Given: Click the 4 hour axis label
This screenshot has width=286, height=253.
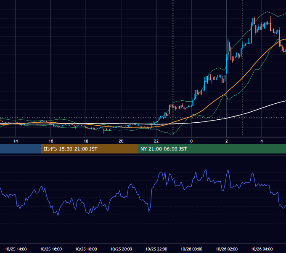Looking at the screenshot, I should tap(262, 141).
